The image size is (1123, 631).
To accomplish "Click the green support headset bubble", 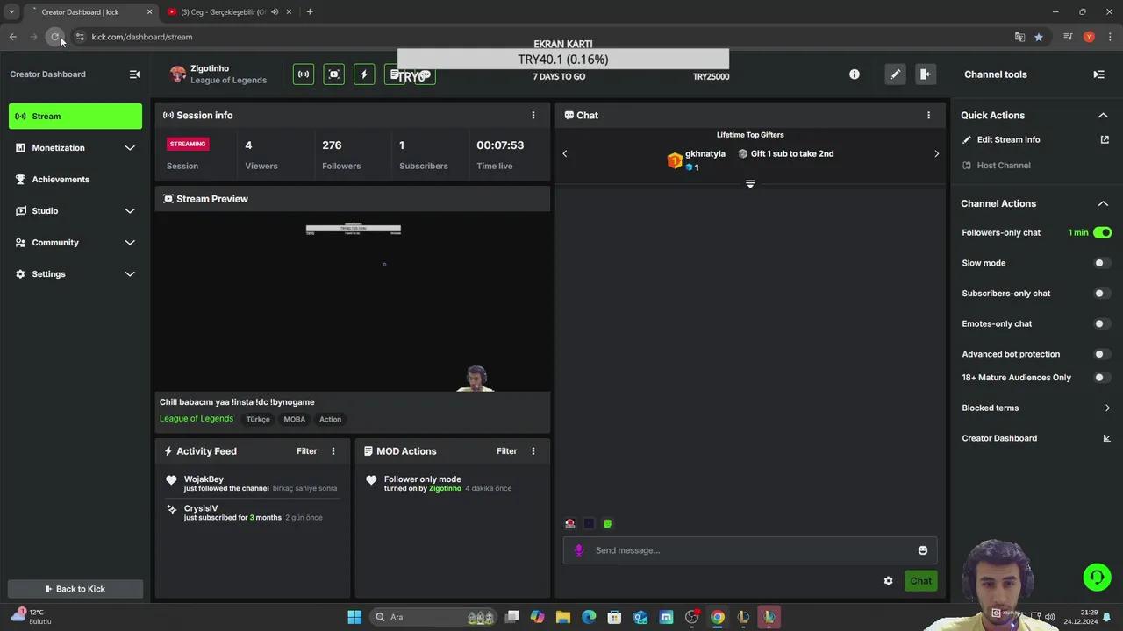I will point(1096,577).
